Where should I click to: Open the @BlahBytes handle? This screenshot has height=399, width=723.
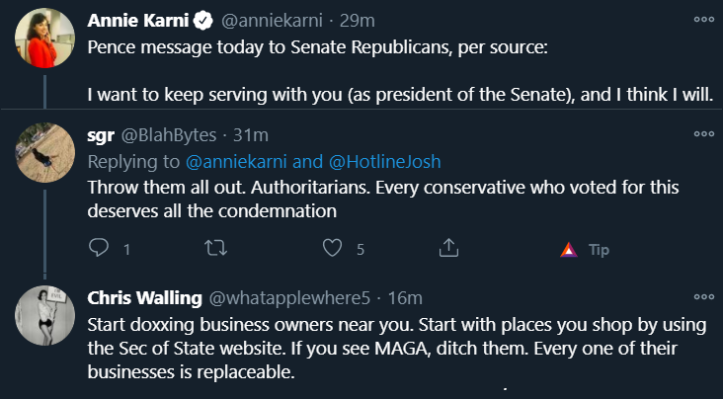pyautogui.click(x=169, y=135)
